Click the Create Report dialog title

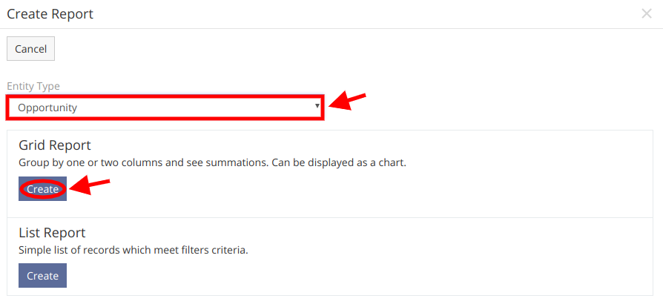(50, 14)
